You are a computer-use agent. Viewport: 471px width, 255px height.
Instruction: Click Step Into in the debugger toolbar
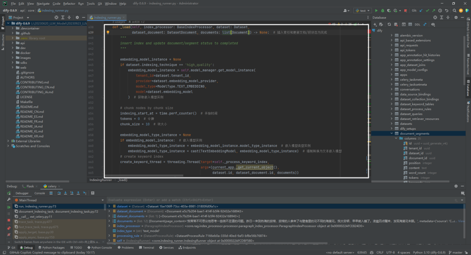65,193
